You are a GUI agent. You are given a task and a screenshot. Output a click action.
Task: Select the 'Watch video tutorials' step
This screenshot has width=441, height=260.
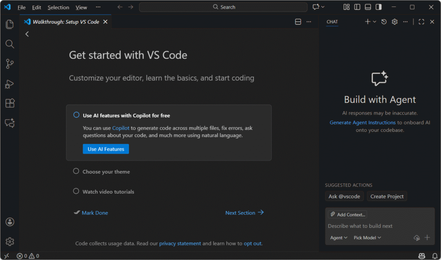(x=108, y=192)
